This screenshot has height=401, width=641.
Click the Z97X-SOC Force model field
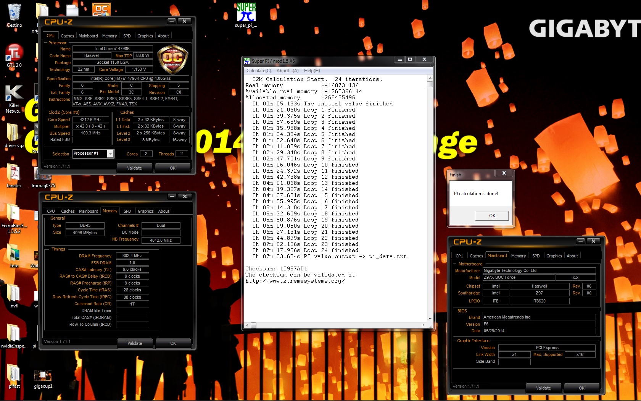click(x=519, y=278)
